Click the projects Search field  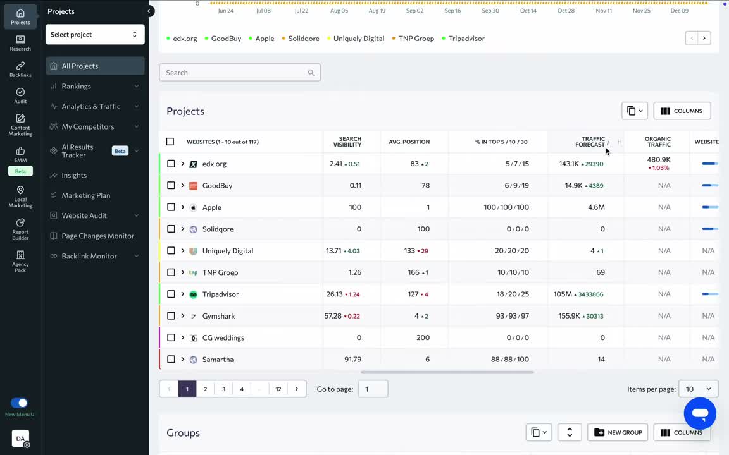click(x=240, y=73)
